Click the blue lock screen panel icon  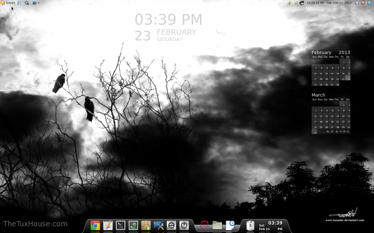[x=357, y=3]
